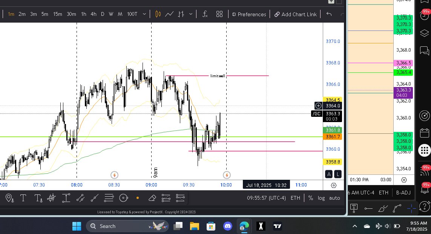Select the Fibonacci extension tool
Viewport: 431px width, 234px height.
[180, 198]
